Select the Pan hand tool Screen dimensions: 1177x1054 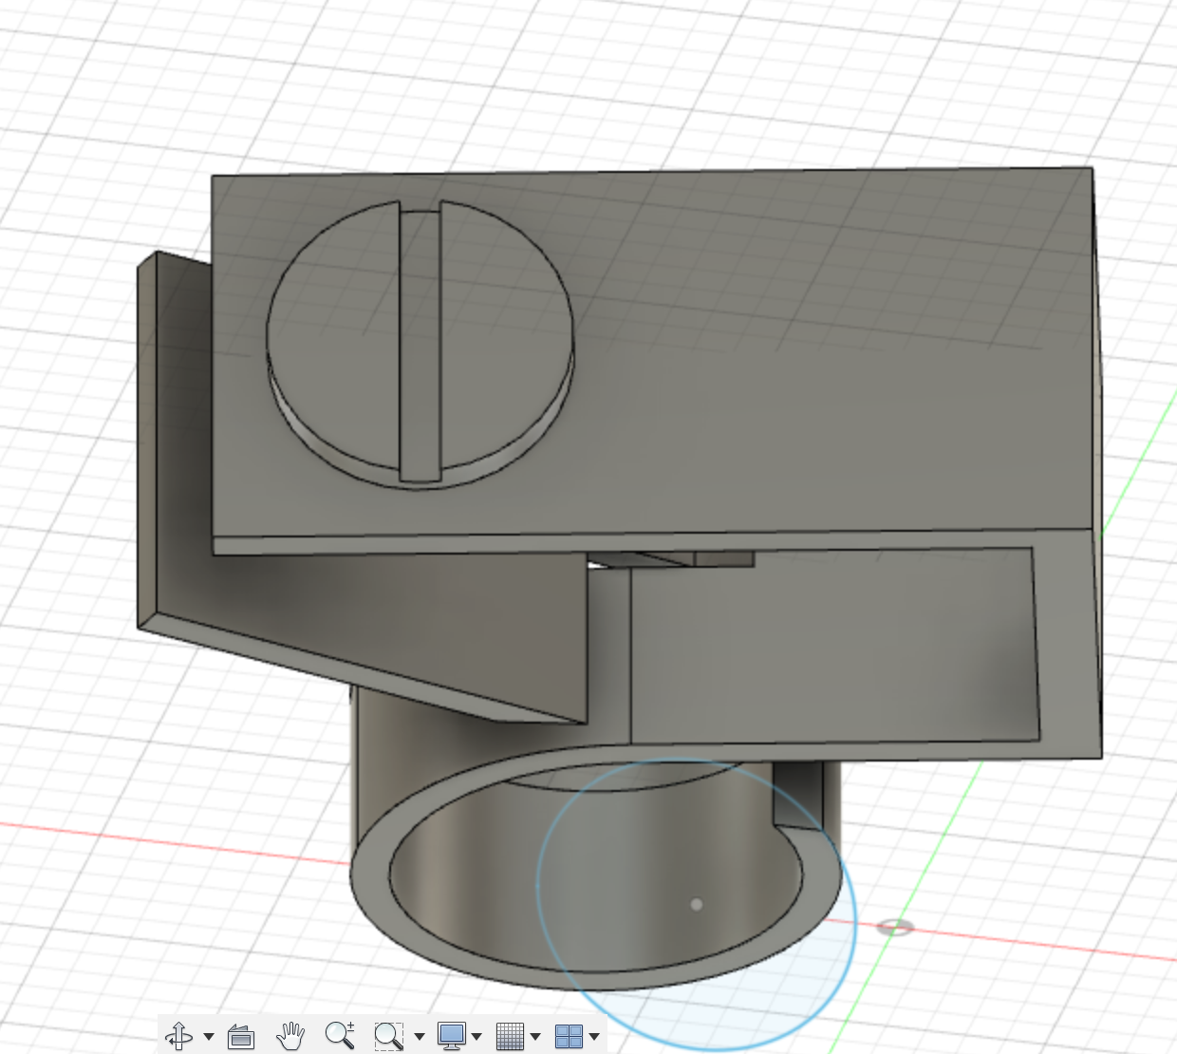click(x=290, y=1035)
